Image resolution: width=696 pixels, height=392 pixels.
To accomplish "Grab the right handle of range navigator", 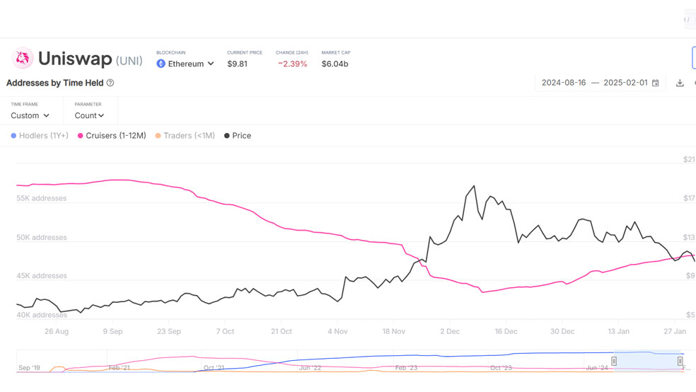I will pos(680,361).
